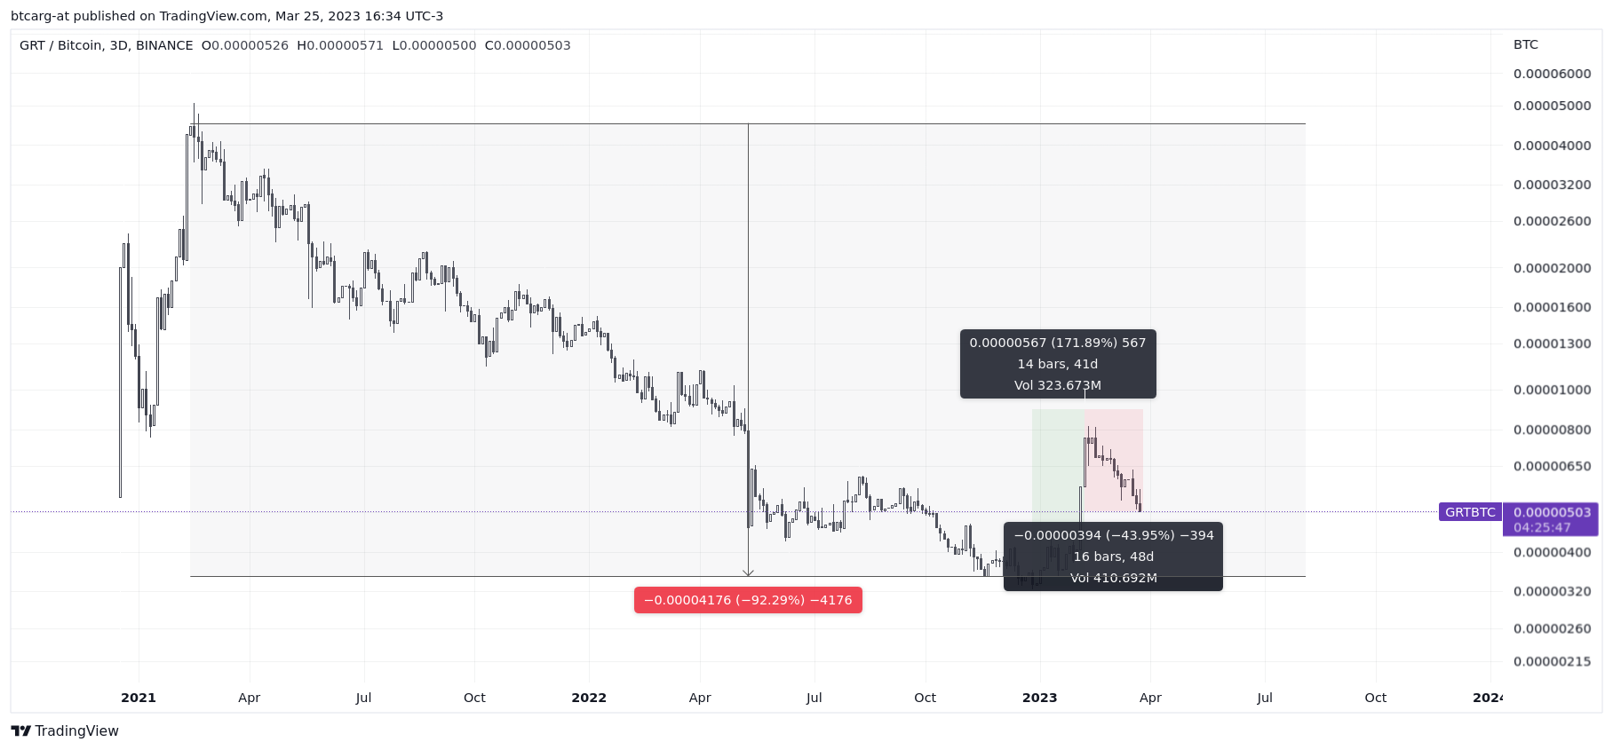
Task: Click the pink short-position shaded area
Action: coord(1114,460)
